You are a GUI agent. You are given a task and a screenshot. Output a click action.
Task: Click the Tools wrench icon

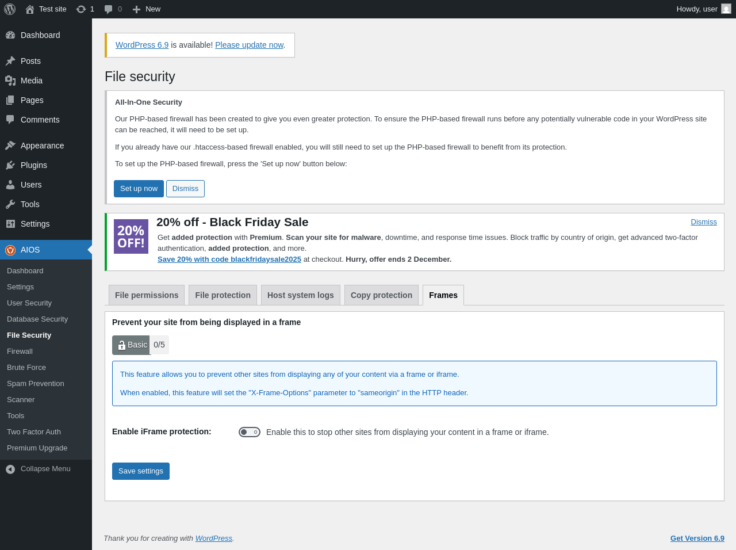tap(10, 204)
